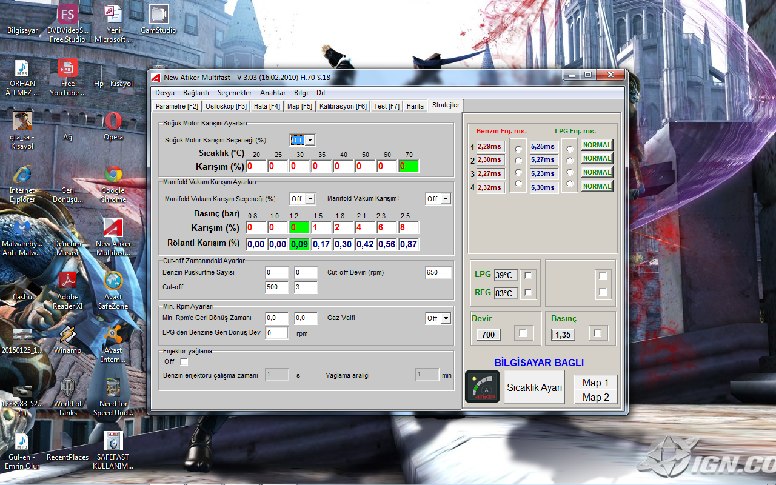Open DVDVideoSoft Free Studio shortcut
The width and height of the screenshot is (776, 485).
pos(67,22)
